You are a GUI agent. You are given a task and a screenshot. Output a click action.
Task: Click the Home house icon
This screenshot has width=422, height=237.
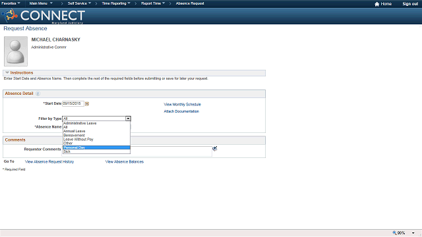click(x=377, y=4)
